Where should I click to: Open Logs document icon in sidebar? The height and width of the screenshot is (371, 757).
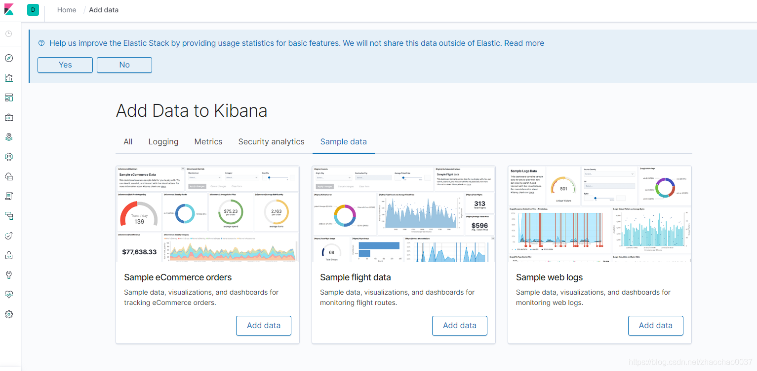click(9, 196)
